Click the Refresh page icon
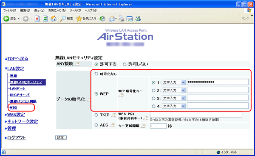This screenshot has height=156, width=255. coord(45,19)
